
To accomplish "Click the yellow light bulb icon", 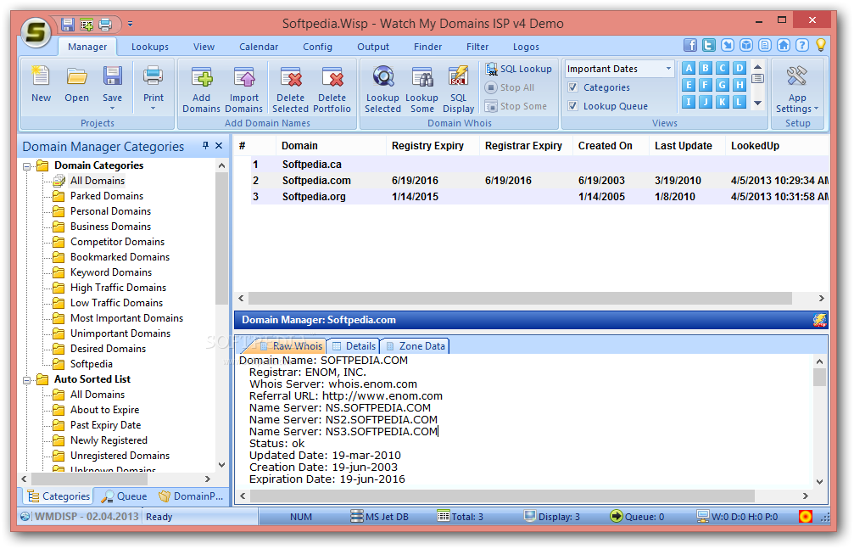I will (x=820, y=45).
